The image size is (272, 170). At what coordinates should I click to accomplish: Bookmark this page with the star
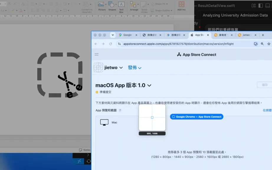(269, 44)
